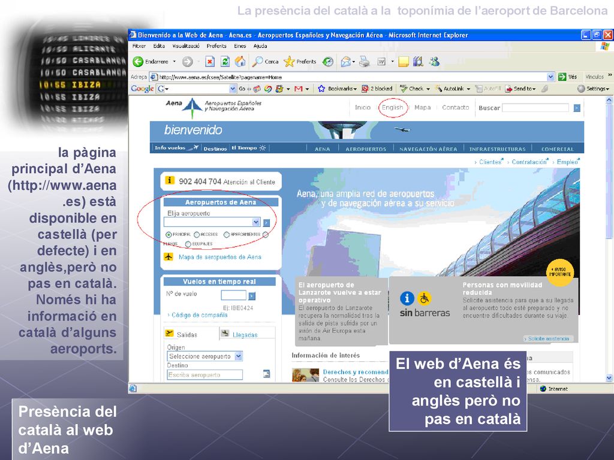
Task: Click the Edit with Word icon
Action: pos(381,62)
